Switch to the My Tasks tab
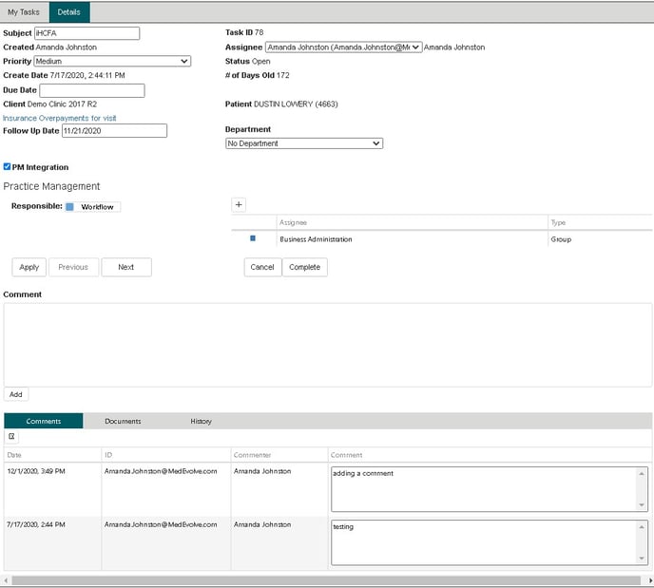 (24, 11)
